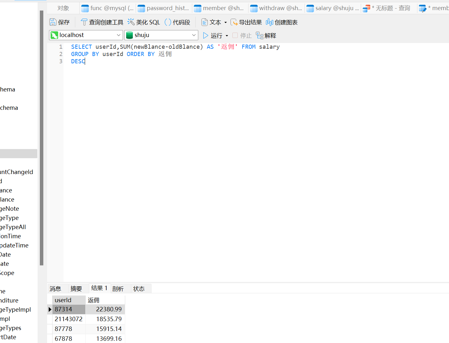This screenshot has width=449, height=343.
Task: Open the shuju database dropdown
Action: (x=194, y=35)
